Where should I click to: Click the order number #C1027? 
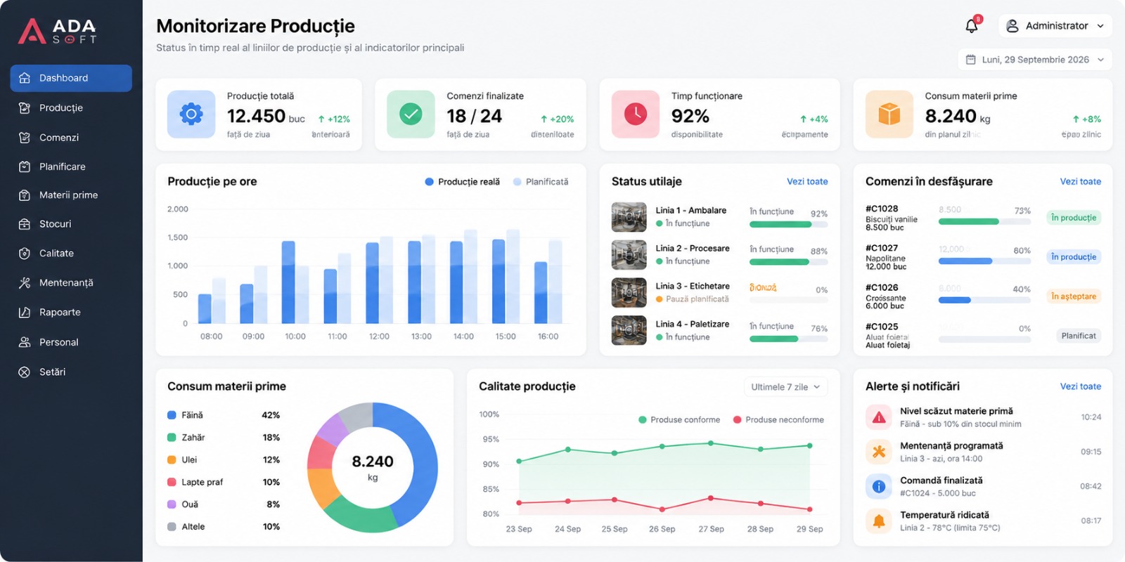pyautogui.click(x=882, y=248)
